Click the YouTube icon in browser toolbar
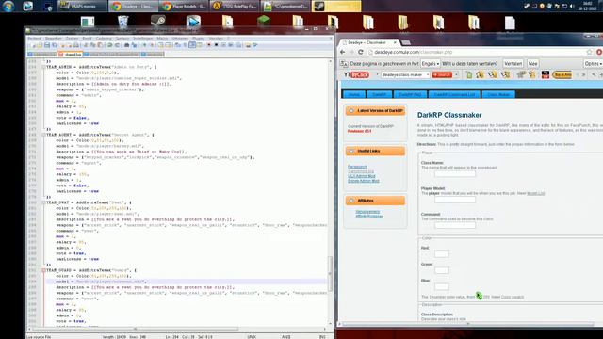Image resolution: width=603 pixels, height=339 pixels. coord(546,74)
